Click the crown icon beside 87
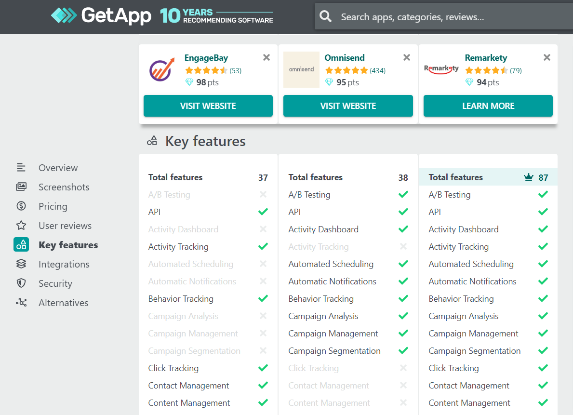The height and width of the screenshot is (415, 573). pos(528,177)
